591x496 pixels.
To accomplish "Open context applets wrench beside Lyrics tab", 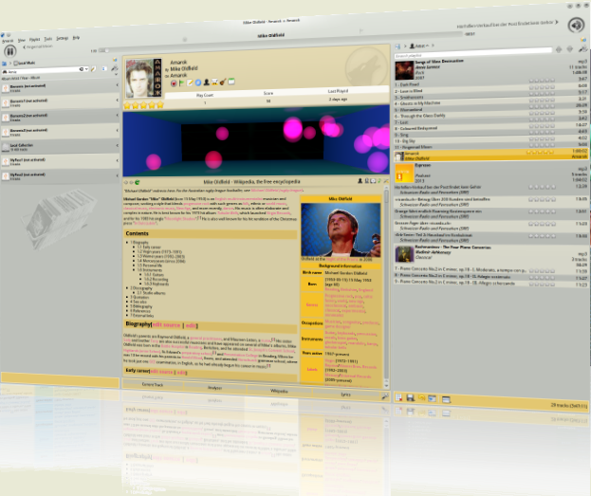I will tap(385, 396).
